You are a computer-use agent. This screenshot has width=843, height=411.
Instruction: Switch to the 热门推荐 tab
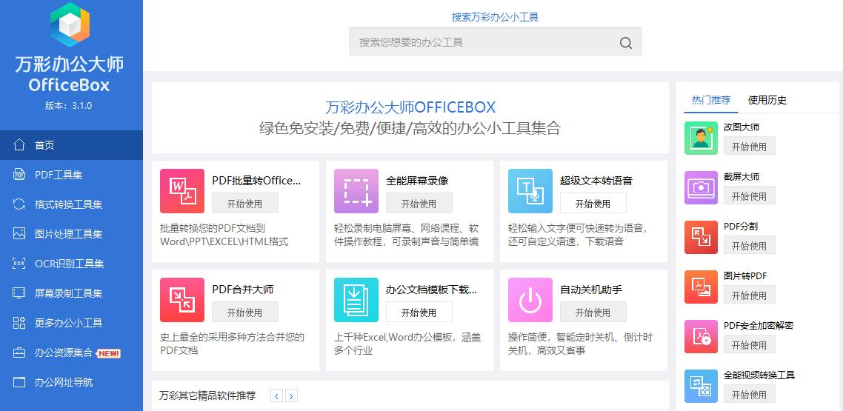[710, 100]
